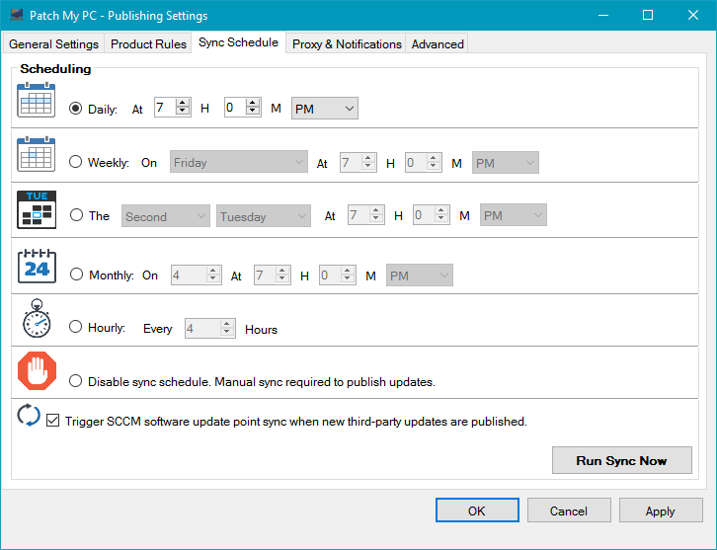Toggle Trigger SCCM software update point sync checkbox
717x550 pixels.
click(x=53, y=421)
